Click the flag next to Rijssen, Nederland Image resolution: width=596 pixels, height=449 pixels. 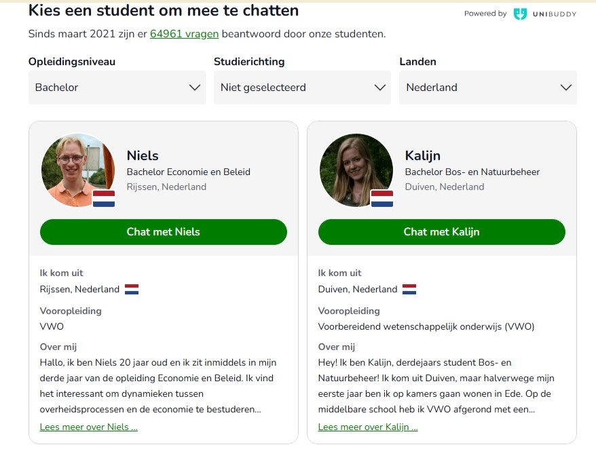pyautogui.click(x=132, y=290)
